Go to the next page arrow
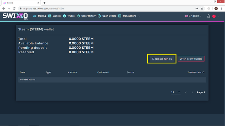Viewport: 225px width, 126px height. [192, 92]
